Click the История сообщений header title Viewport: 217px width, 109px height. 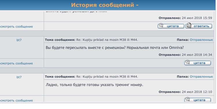pyautogui.click(x=105, y=5)
